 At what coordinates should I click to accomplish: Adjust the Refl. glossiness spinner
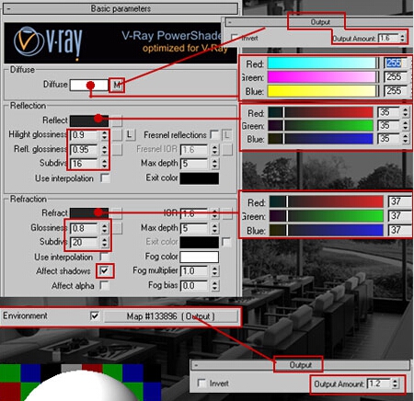(x=105, y=150)
